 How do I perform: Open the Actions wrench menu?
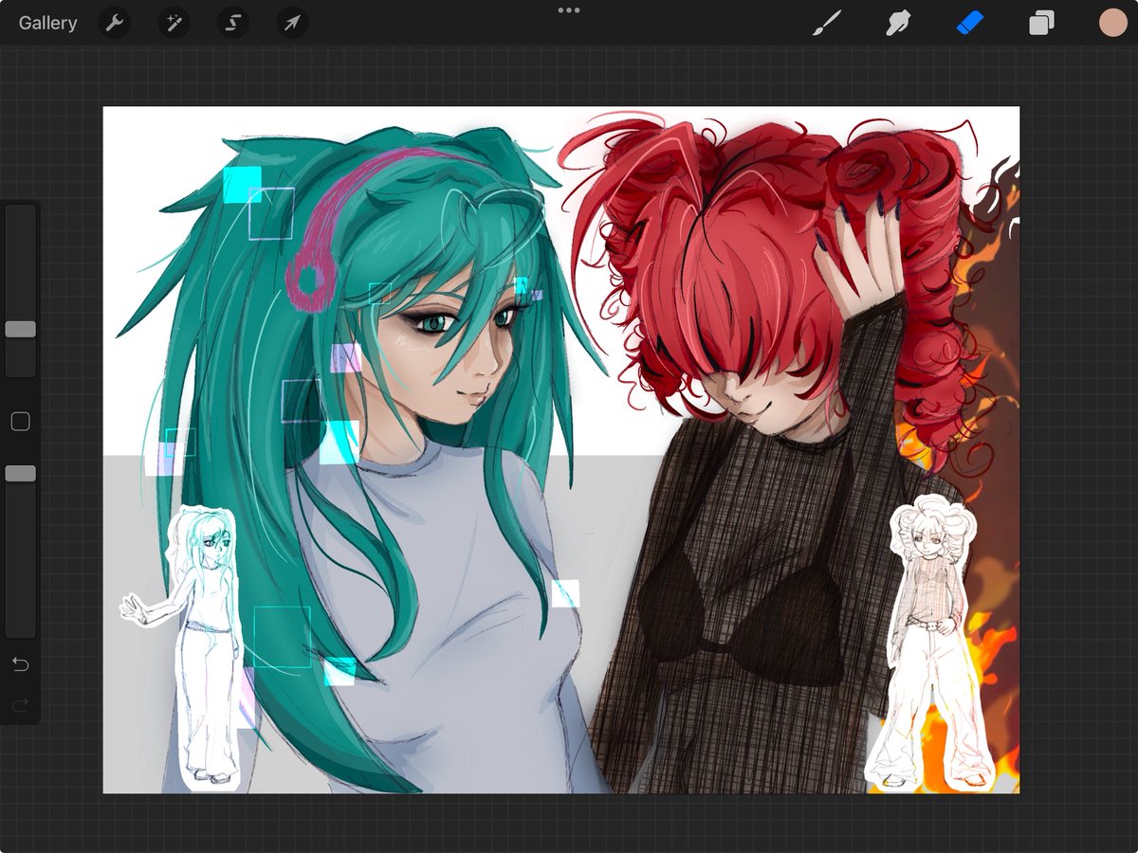[114, 23]
